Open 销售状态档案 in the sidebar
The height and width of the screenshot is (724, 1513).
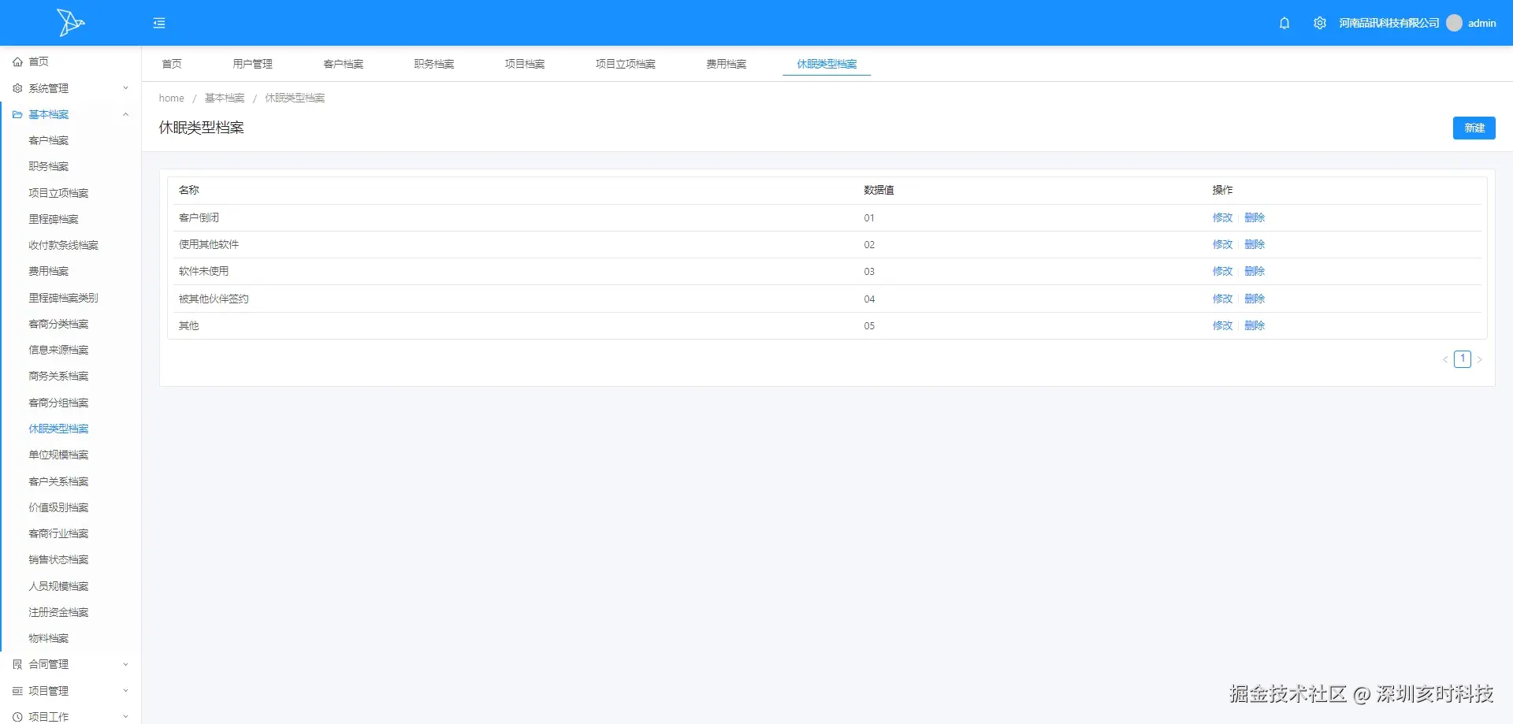[58, 559]
